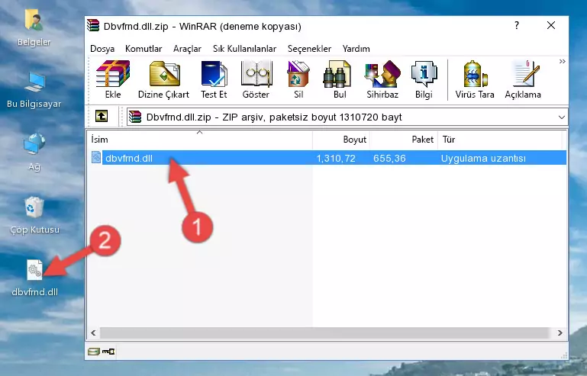Select the Çöp Kutusu recycle bin
This screenshot has height=376, width=587.
pyautogui.click(x=34, y=215)
